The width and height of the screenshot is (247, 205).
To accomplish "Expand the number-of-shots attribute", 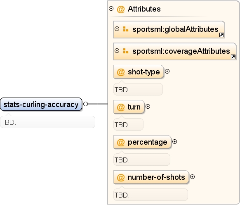I will pos(192,177).
